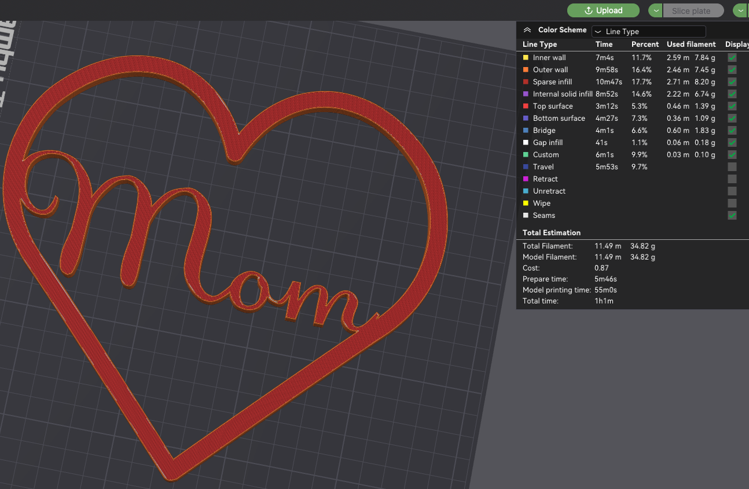Collapse the Color Scheme panel with the double chevron
The height and width of the screenshot is (489, 749).
(x=527, y=30)
